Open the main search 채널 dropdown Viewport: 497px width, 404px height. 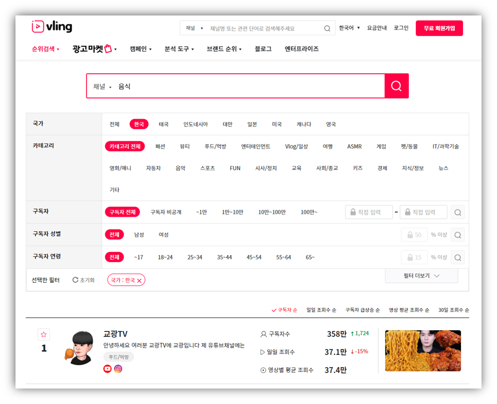click(102, 87)
